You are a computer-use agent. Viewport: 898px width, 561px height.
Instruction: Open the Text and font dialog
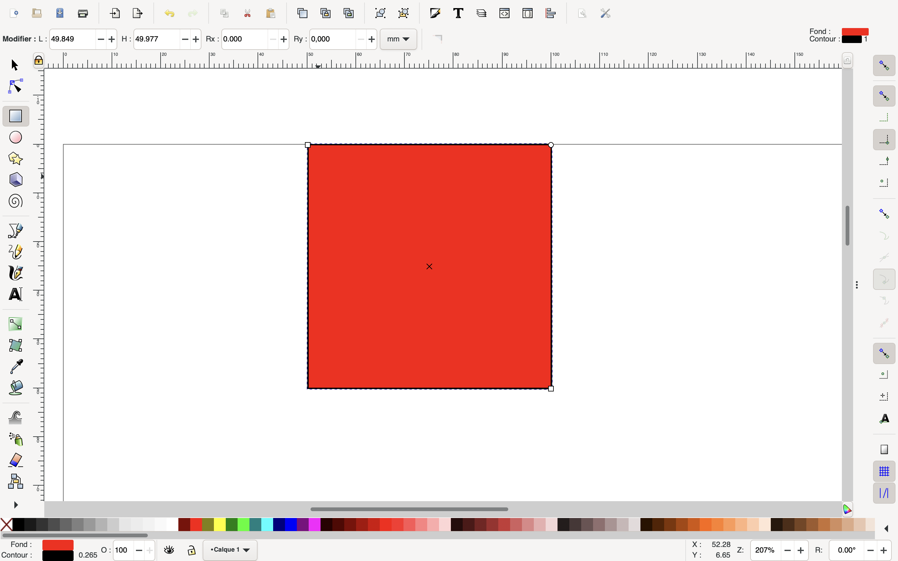[x=458, y=13]
